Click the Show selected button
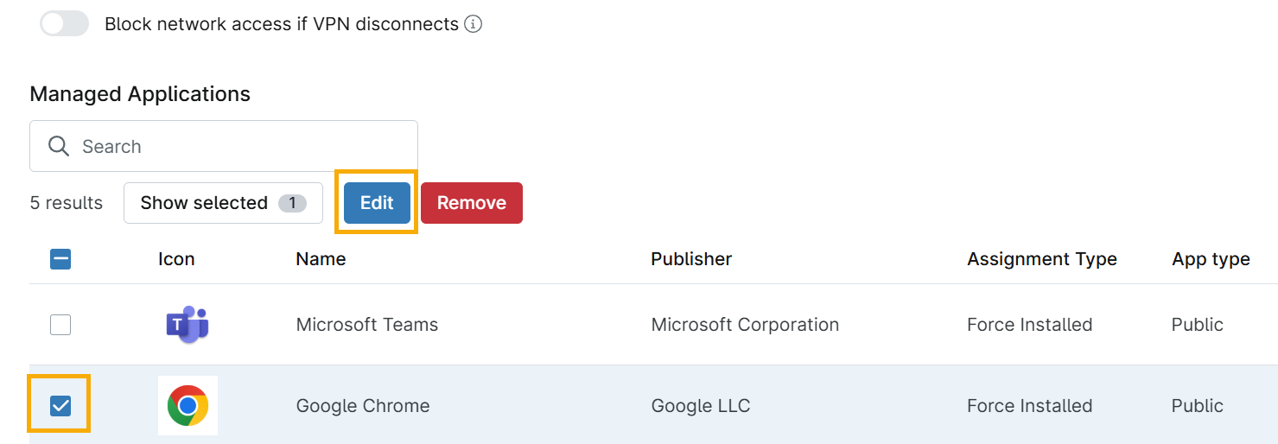This screenshot has height=444, width=1278. point(223,203)
